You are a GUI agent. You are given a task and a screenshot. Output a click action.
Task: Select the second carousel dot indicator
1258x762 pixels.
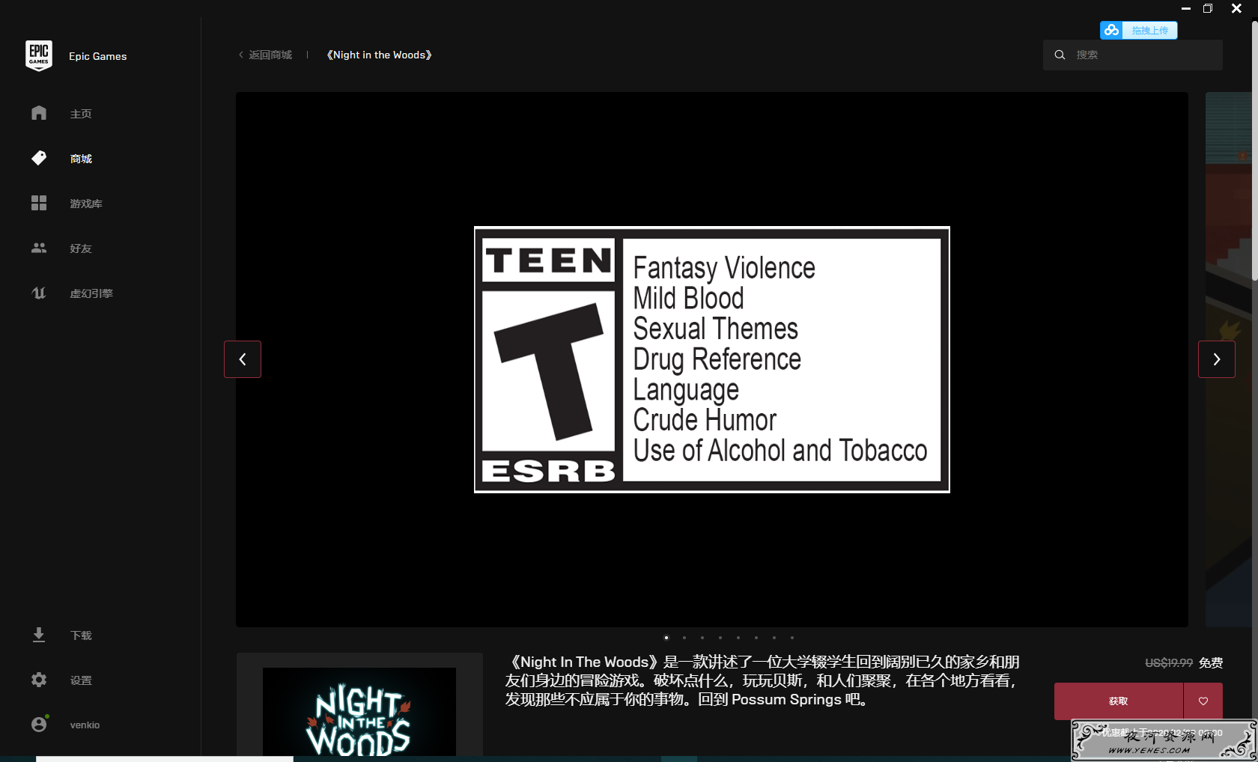pyautogui.click(x=684, y=638)
